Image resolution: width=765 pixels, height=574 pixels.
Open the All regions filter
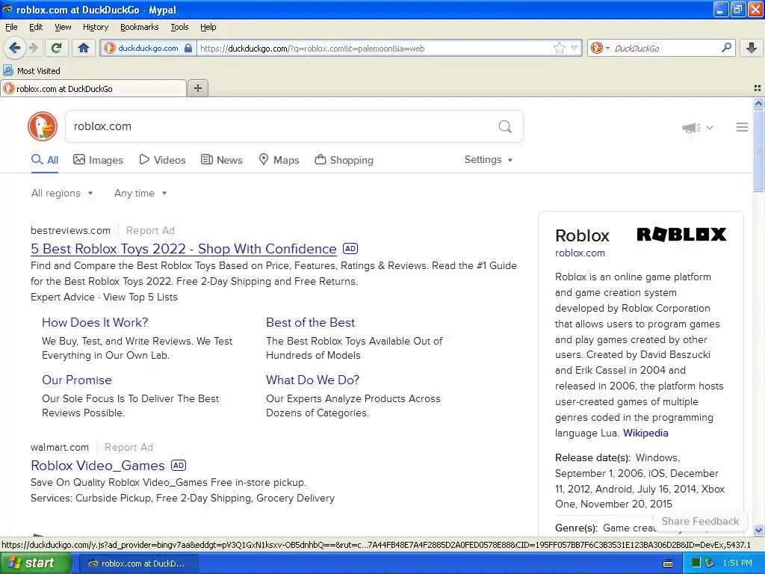[62, 194]
